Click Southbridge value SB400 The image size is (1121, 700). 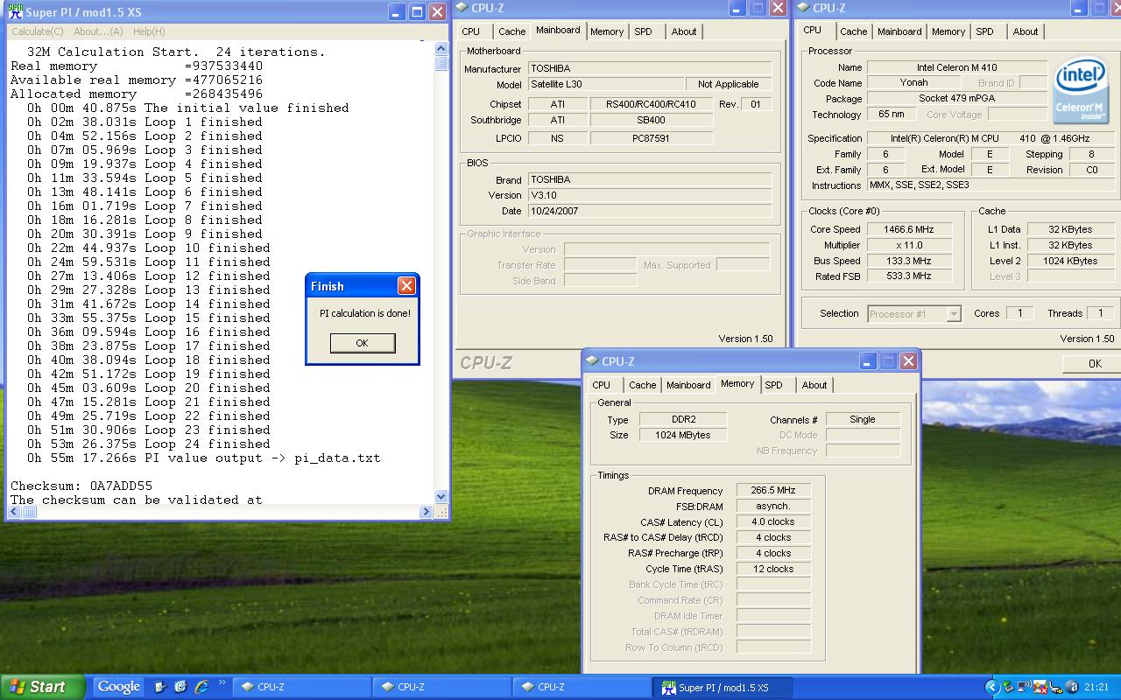pos(651,120)
